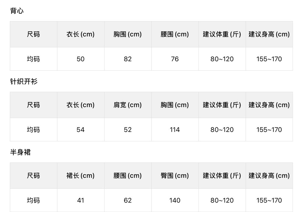Click the 肩宽 value 52 cell
Viewport: 303px width, 212px height.
coord(128,130)
